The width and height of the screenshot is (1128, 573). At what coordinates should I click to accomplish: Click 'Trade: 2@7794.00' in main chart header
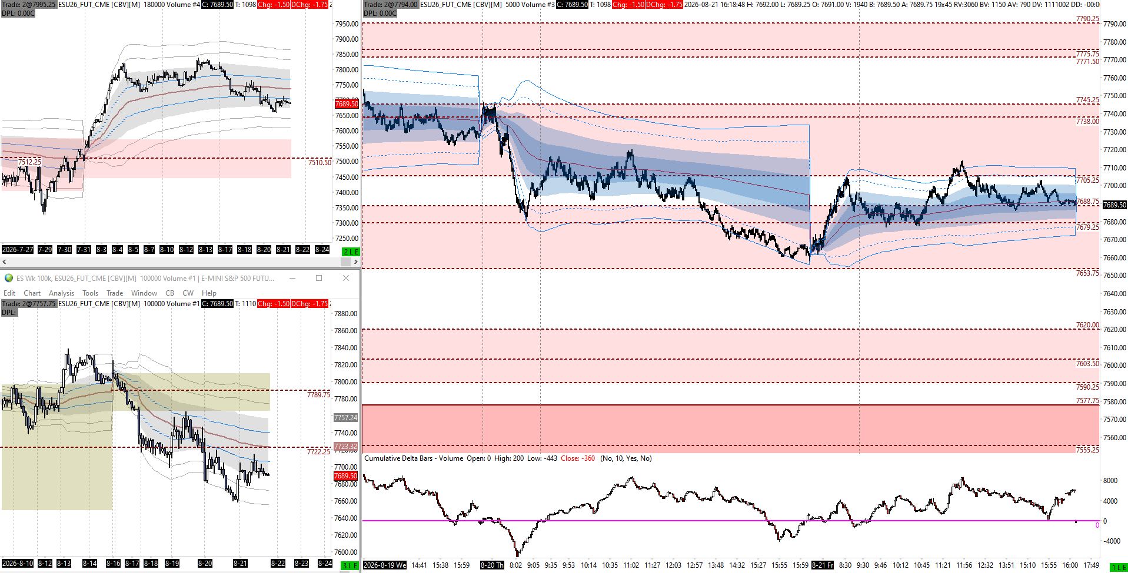(x=391, y=4)
